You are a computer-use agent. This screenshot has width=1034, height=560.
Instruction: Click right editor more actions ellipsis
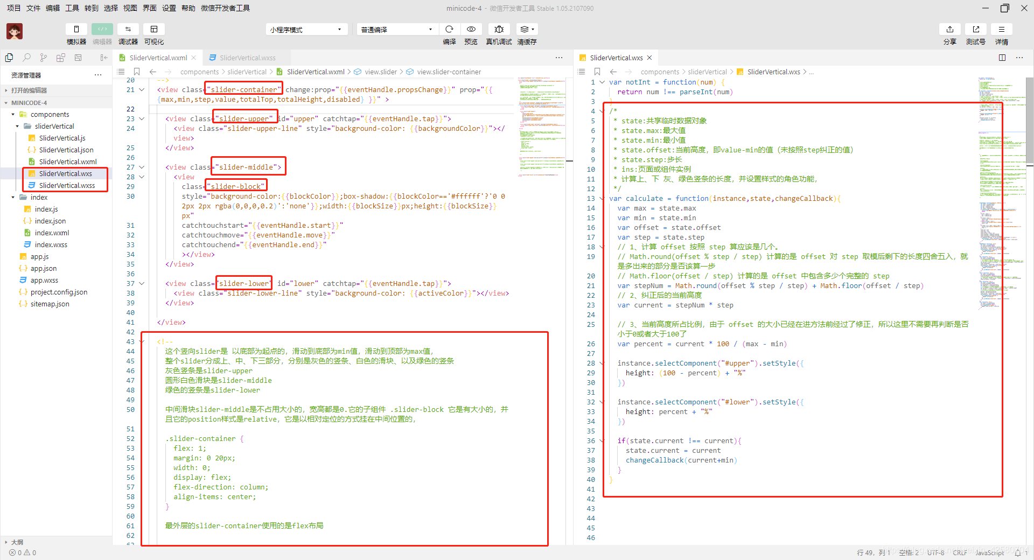pyautogui.click(x=1019, y=58)
